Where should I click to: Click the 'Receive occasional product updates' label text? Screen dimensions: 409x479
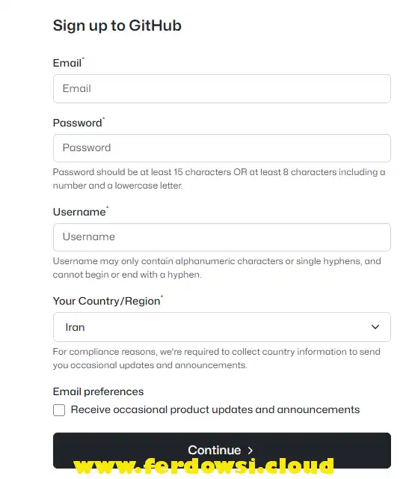[x=215, y=409]
